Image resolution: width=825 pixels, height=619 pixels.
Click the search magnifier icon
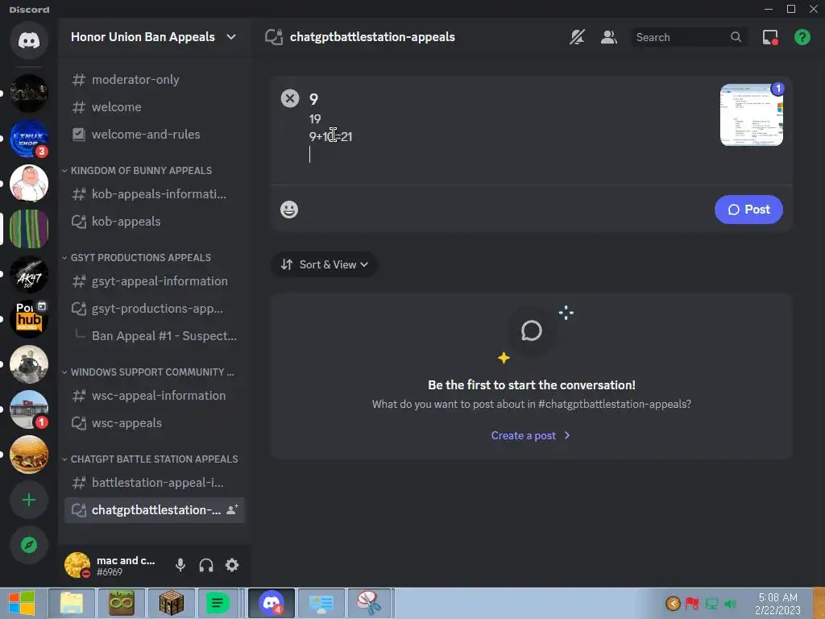(736, 37)
